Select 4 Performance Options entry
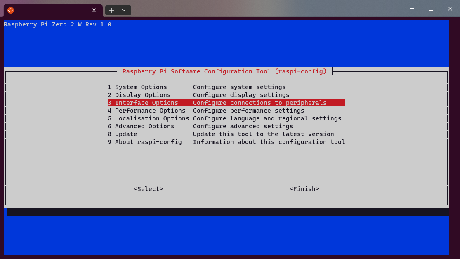Viewport: 460px width, 259px height. click(226, 111)
